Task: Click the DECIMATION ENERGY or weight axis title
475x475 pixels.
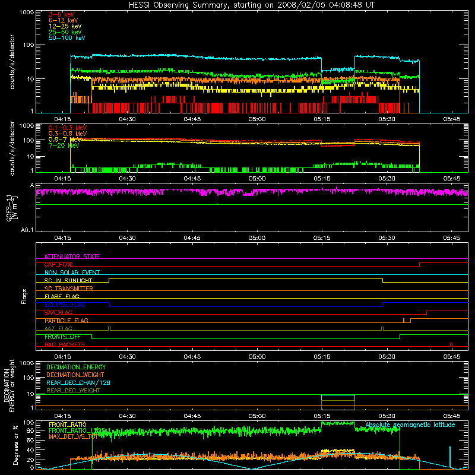Action: 9,385
